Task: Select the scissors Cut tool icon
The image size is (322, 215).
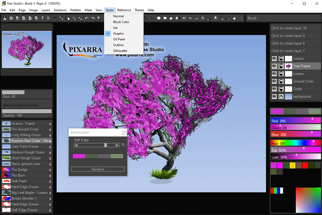Action: tap(55, 18)
